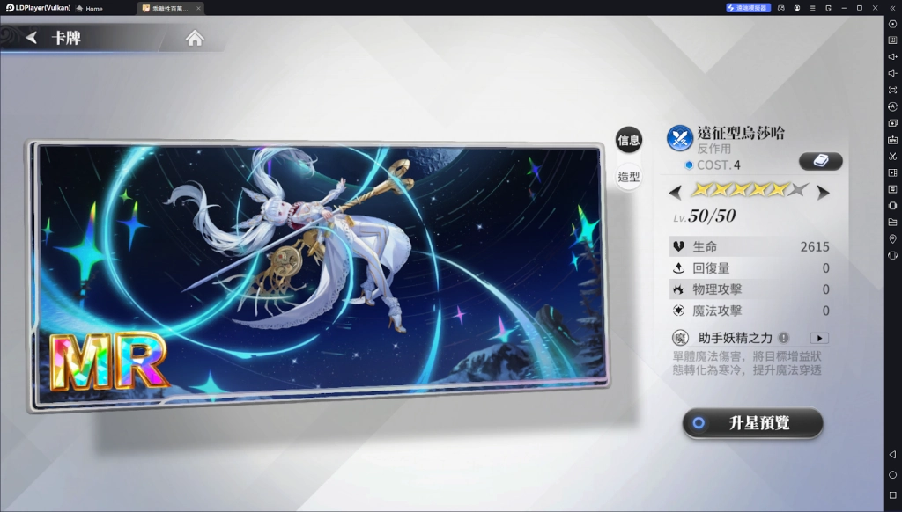Click volume up icon in emulator sidebar

tap(892, 56)
